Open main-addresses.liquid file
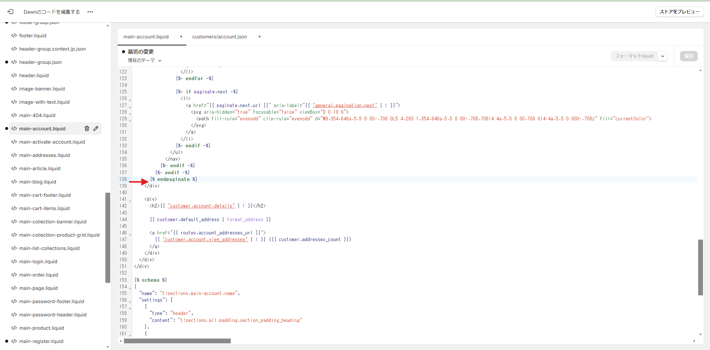The image size is (710, 350). [x=44, y=155]
